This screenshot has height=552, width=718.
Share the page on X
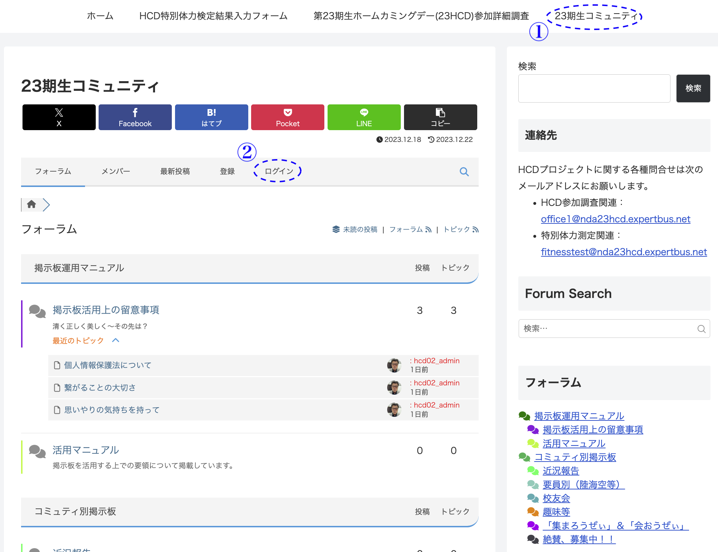click(x=59, y=117)
